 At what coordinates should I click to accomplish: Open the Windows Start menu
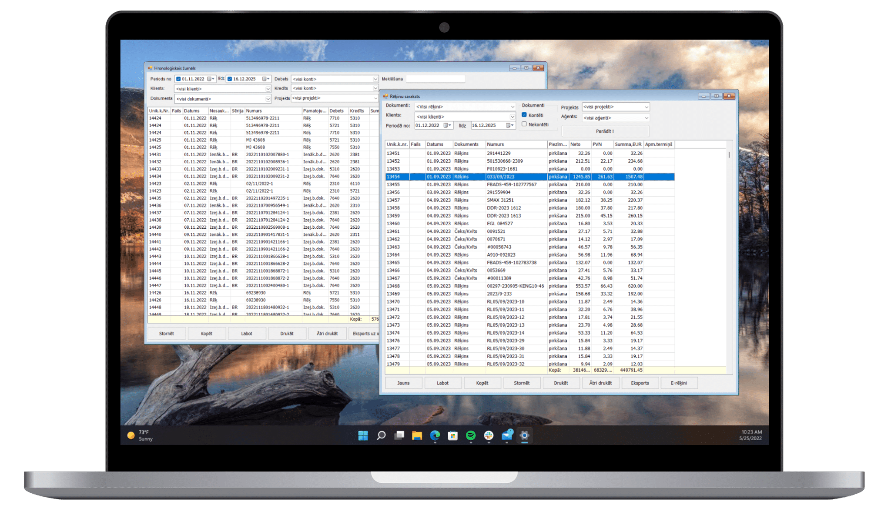click(x=363, y=435)
